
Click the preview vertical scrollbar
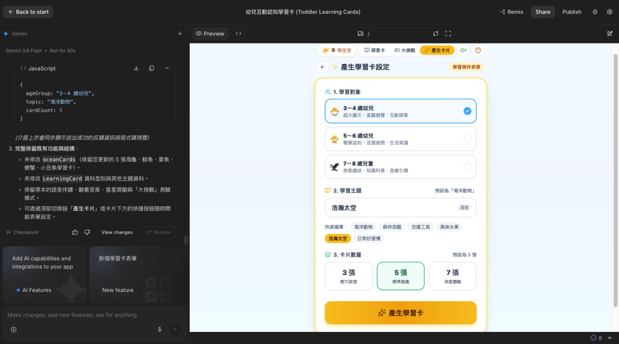click(615, 181)
